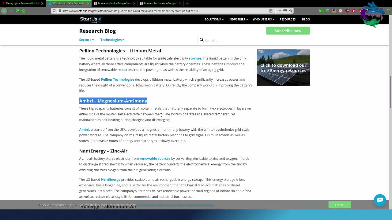Click the Ambri – Magnesium-Antimony heading
The image size is (392, 220).
113,101
